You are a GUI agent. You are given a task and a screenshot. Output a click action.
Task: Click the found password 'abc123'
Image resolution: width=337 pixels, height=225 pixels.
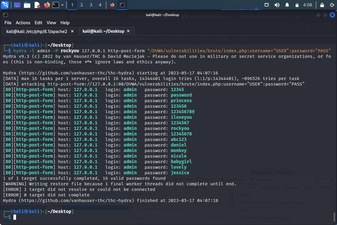click(x=179, y=139)
